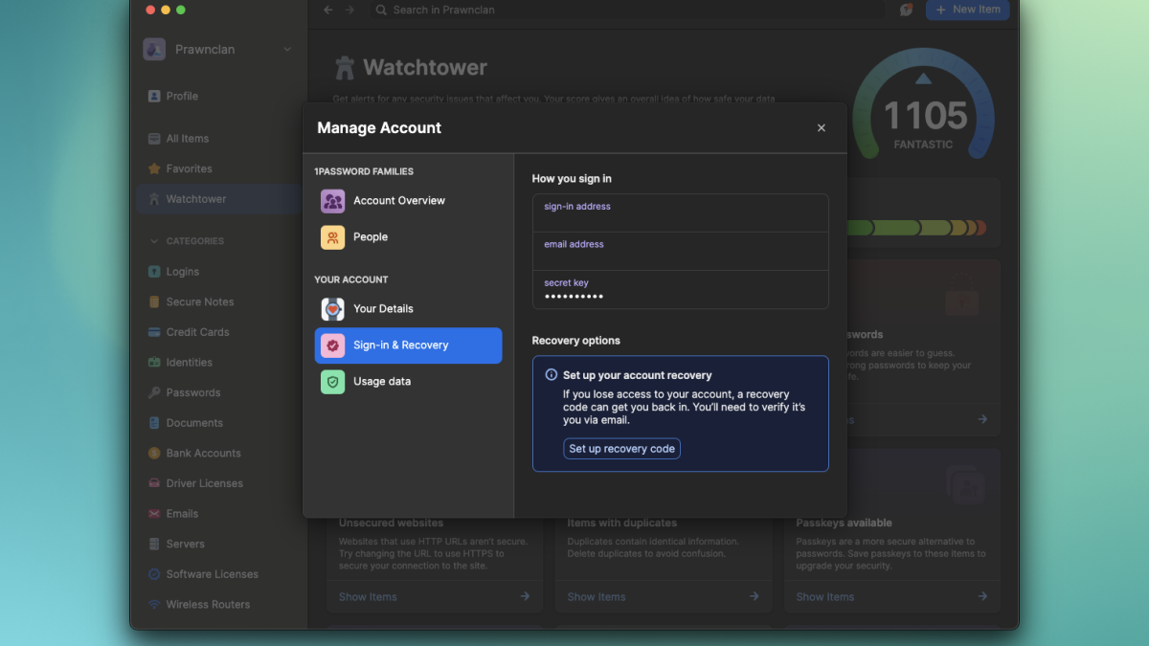Click the sign-in address field
Image resolution: width=1149 pixels, height=646 pixels.
click(680, 213)
